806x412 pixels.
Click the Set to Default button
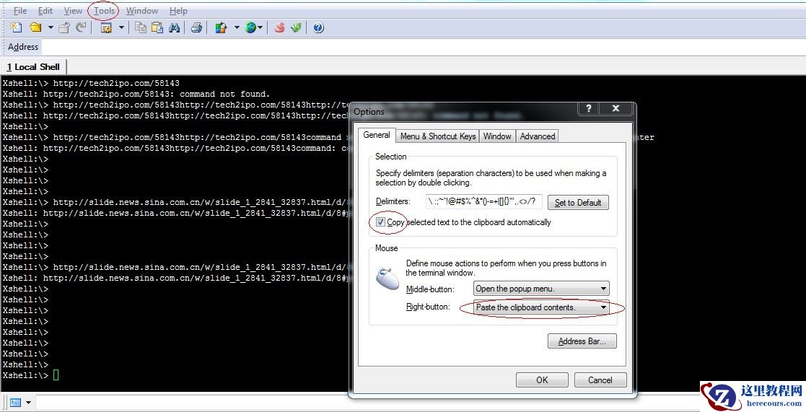(578, 203)
